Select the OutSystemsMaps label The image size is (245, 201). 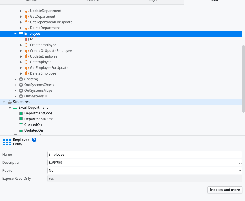[38, 91]
